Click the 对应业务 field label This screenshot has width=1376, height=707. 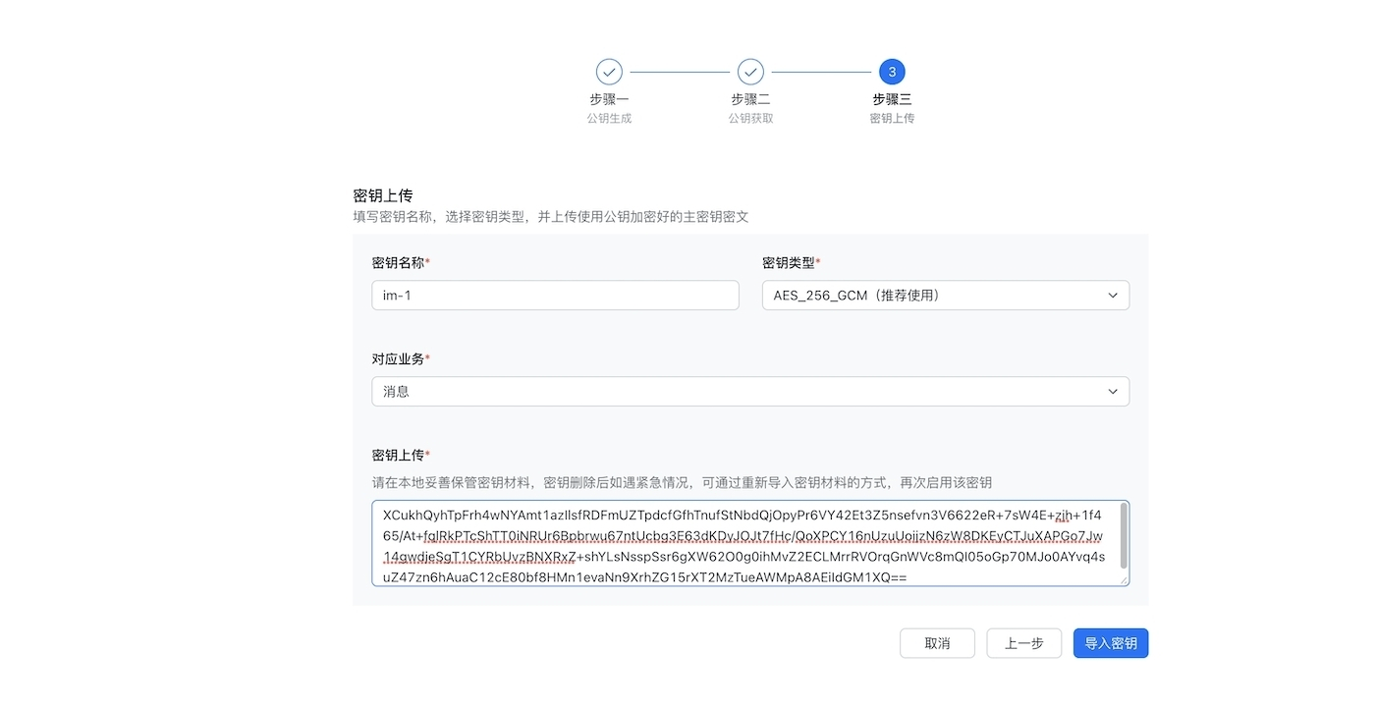[401, 359]
